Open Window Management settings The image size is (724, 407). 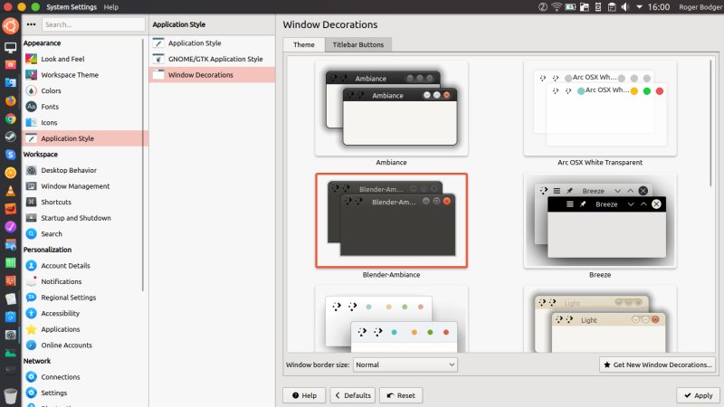75,186
